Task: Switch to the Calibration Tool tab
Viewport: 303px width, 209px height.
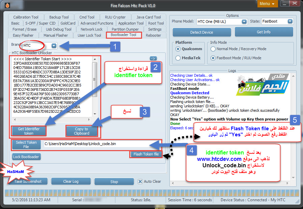Action: click(x=26, y=17)
